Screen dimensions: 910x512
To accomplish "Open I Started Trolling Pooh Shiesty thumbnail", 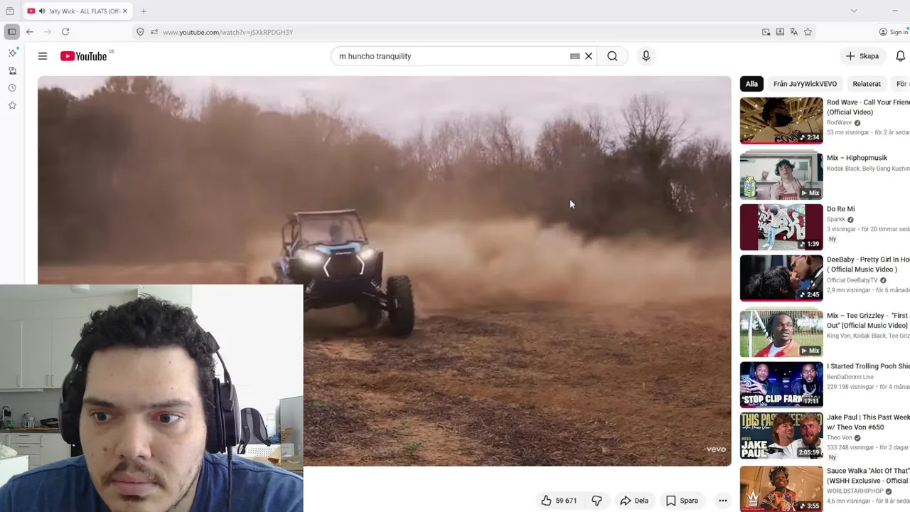I will click(x=781, y=385).
